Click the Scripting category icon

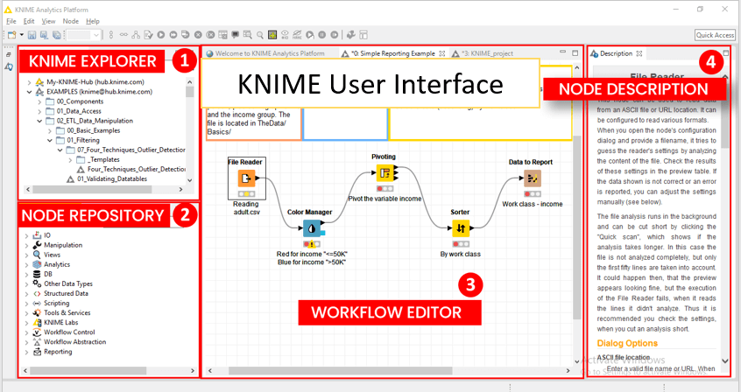(38, 303)
